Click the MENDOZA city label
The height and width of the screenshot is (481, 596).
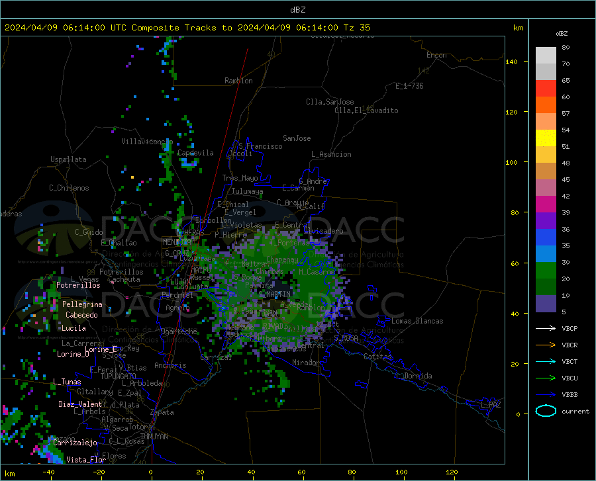(177, 242)
